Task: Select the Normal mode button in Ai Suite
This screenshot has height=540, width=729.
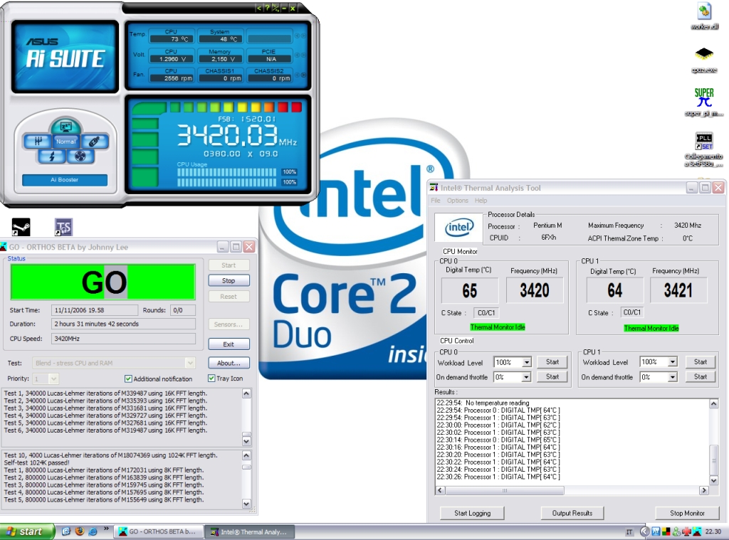Action: (65, 142)
